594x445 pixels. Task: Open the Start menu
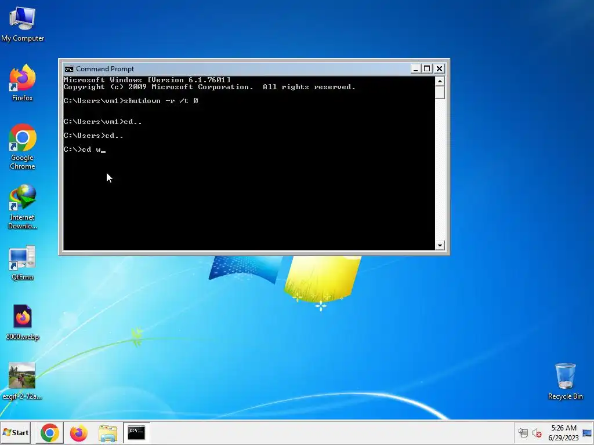coord(16,432)
